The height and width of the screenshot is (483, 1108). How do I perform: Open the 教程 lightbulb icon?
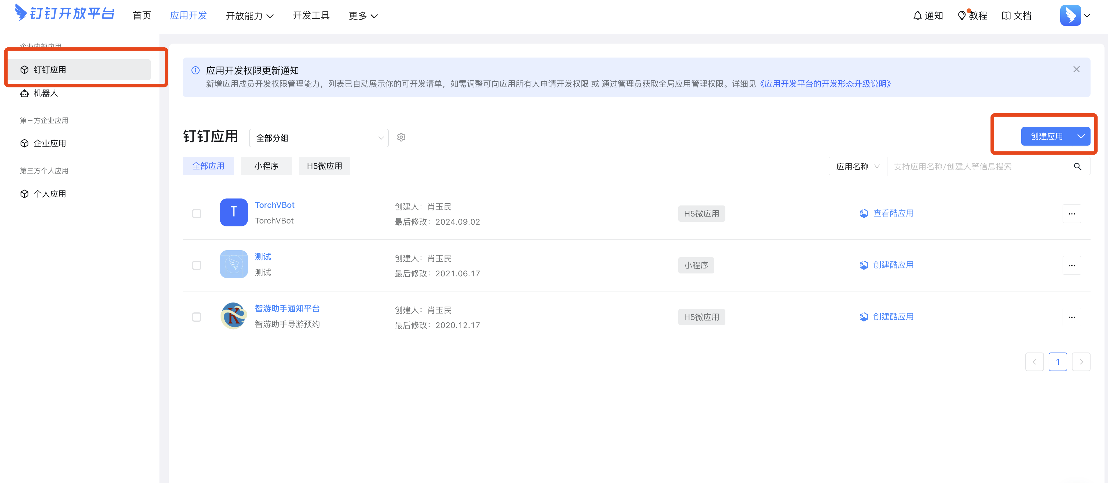coord(962,15)
